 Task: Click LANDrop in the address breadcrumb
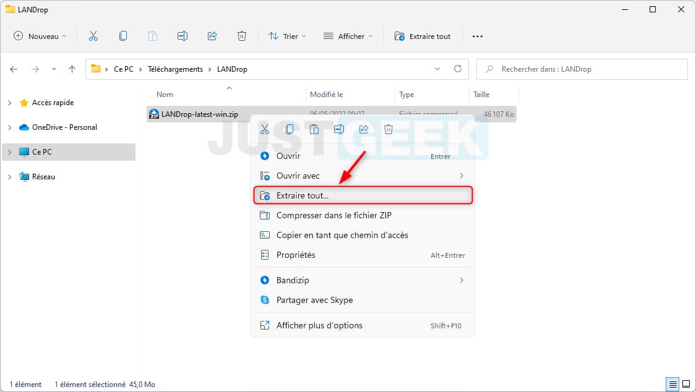tap(232, 69)
